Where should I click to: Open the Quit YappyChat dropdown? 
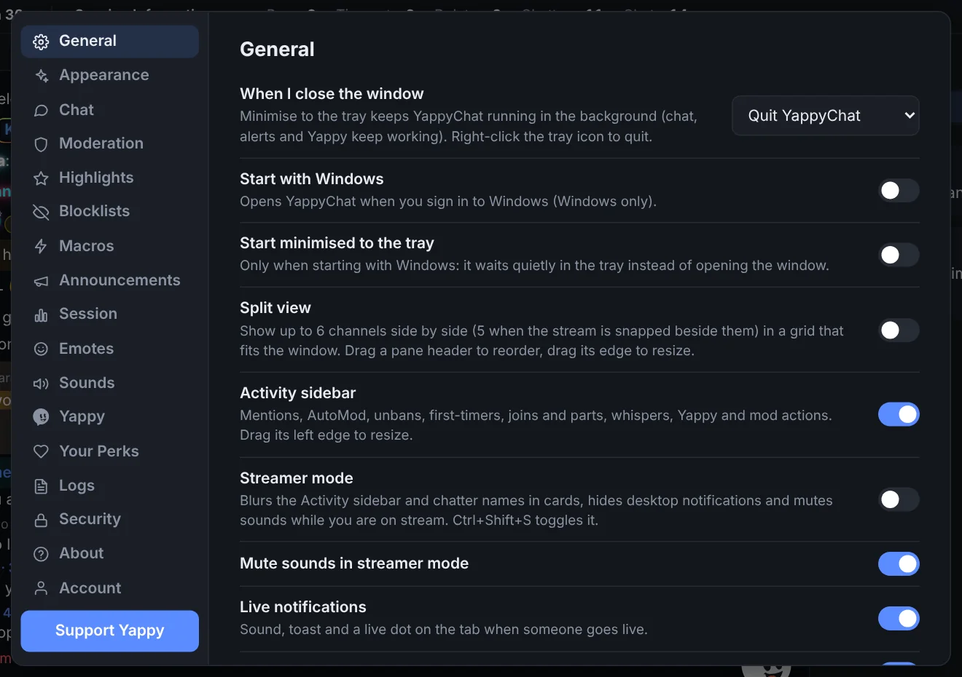826,116
